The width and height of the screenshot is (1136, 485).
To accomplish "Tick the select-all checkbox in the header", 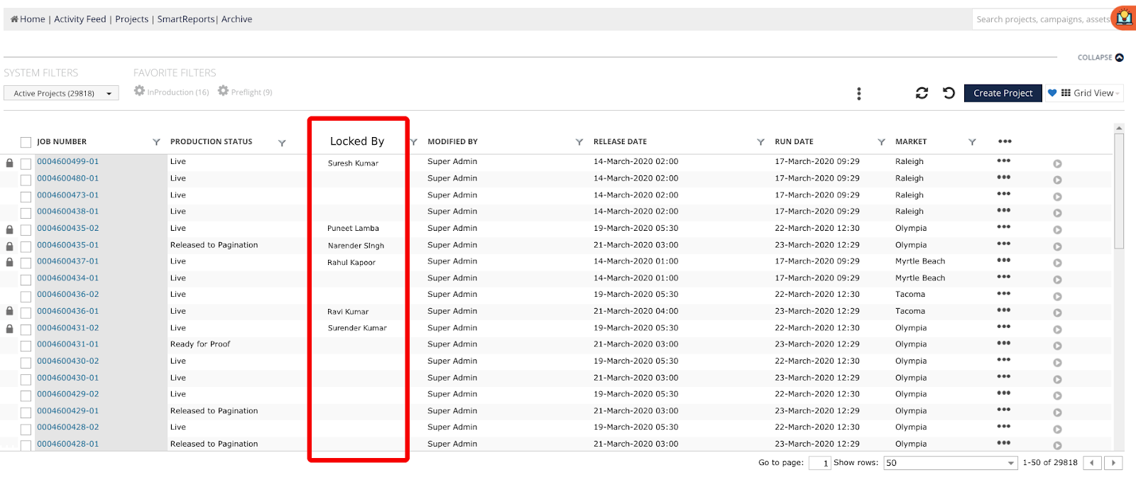I will tap(26, 142).
